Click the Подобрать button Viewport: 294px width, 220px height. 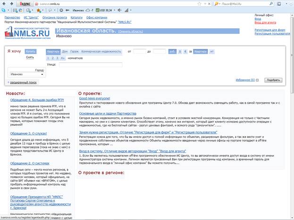[273, 80]
